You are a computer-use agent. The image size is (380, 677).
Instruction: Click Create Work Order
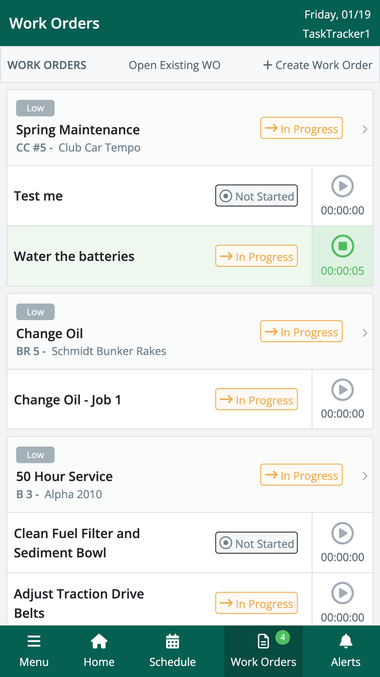coord(318,65)
